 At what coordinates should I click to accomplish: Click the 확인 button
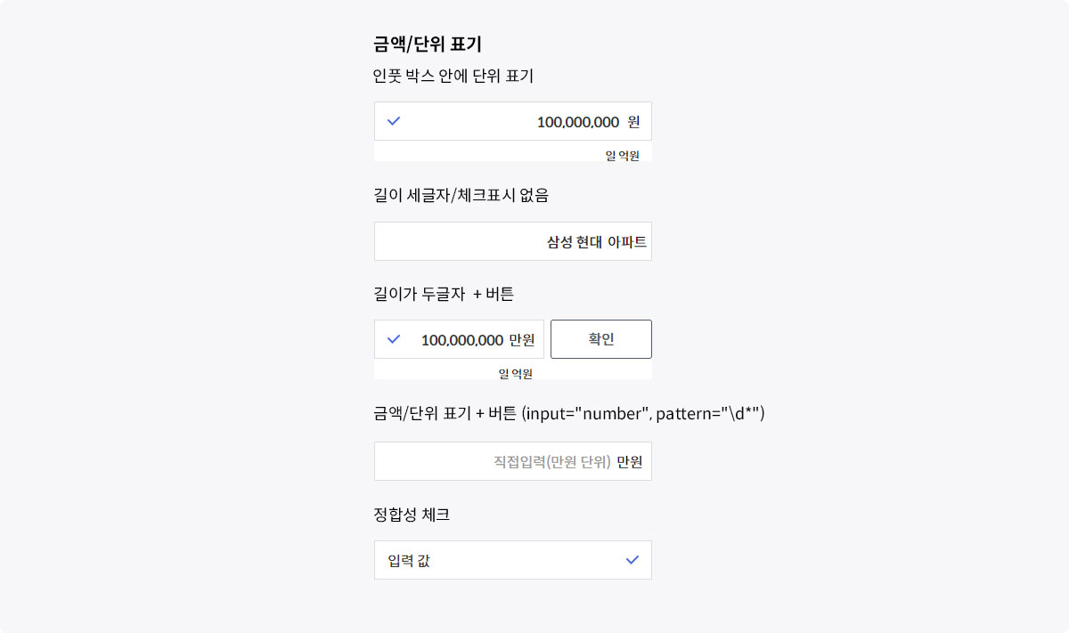601,339
